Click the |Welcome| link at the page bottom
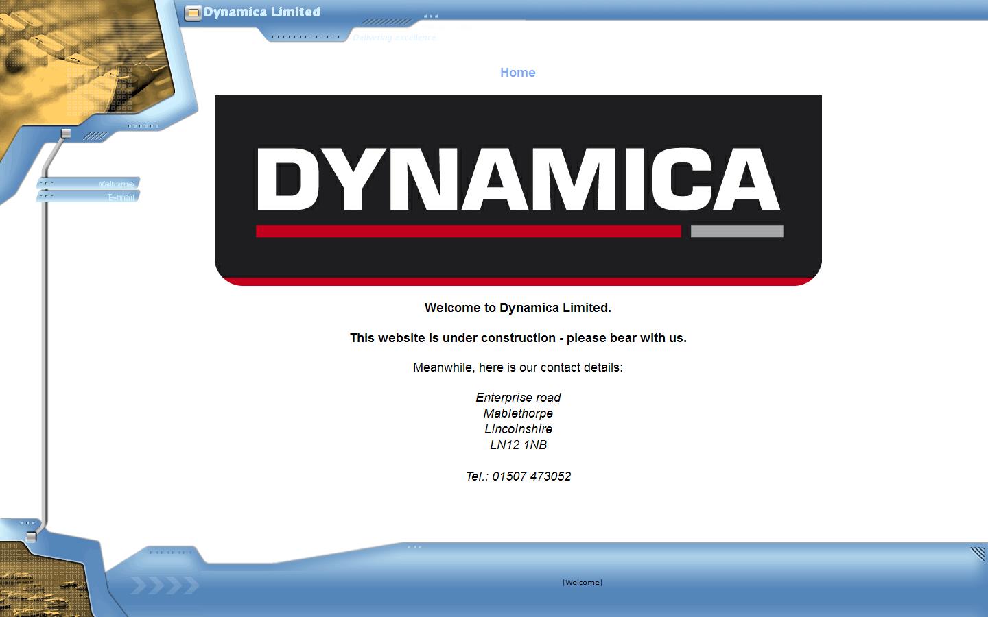This screenshot has width=988, height=617. click(582, 582)
